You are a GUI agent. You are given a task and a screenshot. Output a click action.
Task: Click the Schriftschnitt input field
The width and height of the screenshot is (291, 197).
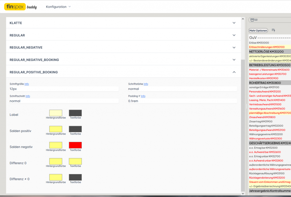pyautogui.click(x=64, y=101)
